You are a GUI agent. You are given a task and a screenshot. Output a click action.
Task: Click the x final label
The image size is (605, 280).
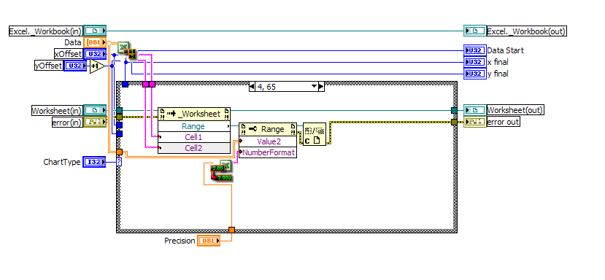[498, 62]
